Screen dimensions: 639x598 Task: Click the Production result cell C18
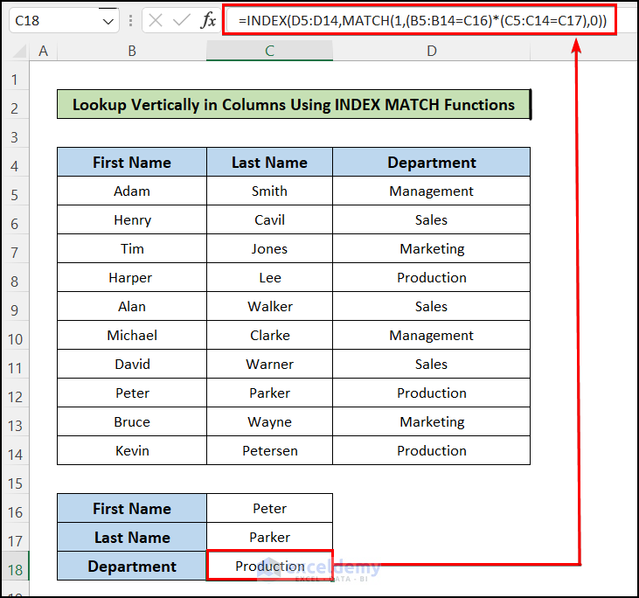pyautogui.click(x=269, y=567)
